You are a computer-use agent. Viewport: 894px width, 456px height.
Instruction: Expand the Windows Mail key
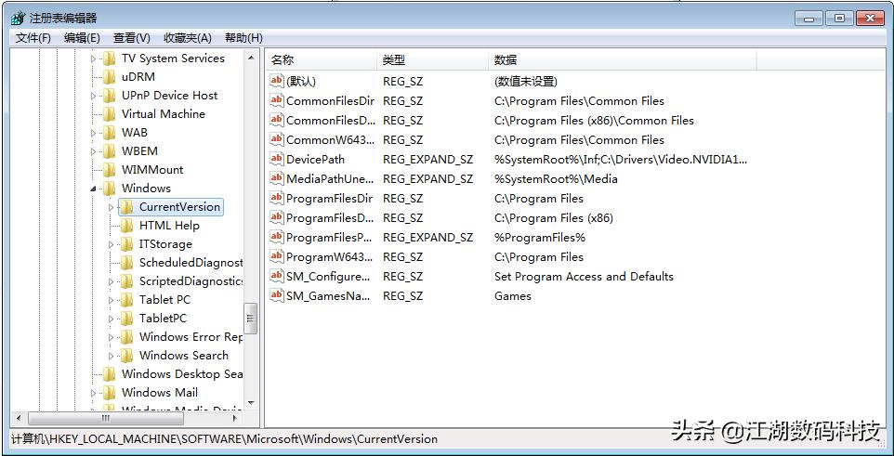coord(94,393)
